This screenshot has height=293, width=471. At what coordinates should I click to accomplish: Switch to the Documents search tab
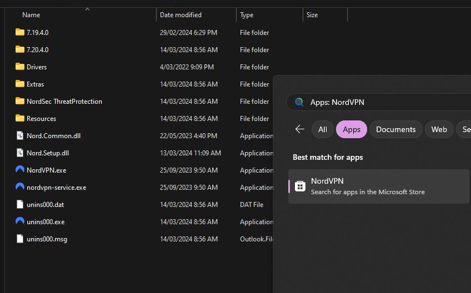tap(395, 129)
